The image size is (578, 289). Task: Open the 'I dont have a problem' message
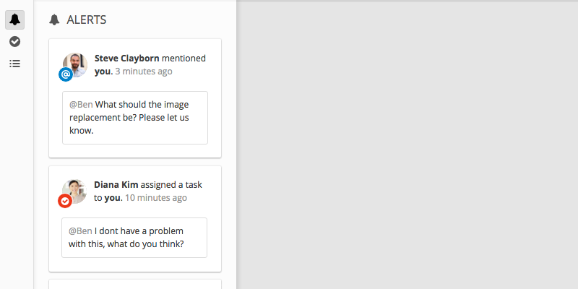coord(134,238)
